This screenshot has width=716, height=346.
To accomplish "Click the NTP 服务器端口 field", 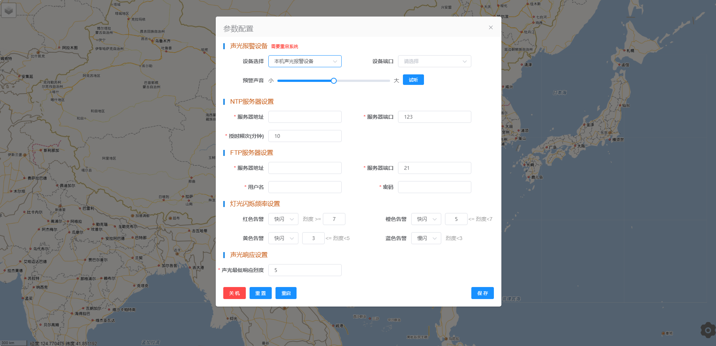I will 434,117.
